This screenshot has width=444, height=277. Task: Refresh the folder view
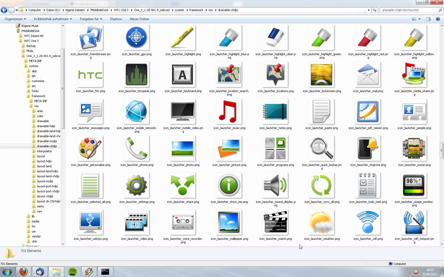coord(375,10)
